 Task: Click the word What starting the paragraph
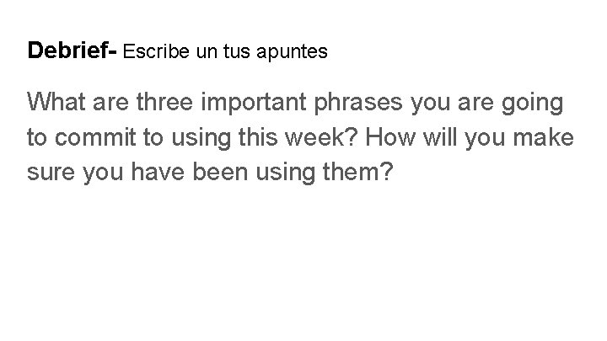click(x=54, y=102)
